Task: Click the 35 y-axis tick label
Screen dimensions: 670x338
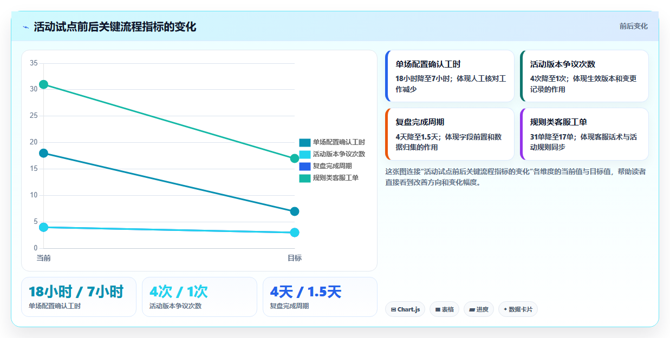Action: tap(34, 63)
